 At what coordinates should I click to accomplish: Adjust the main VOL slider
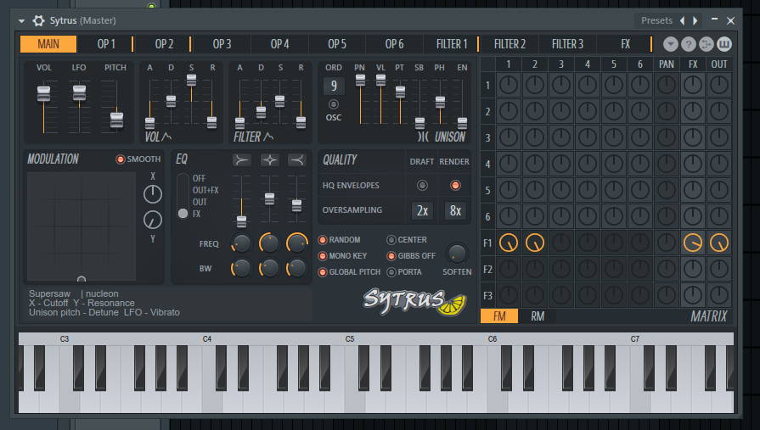tap(43, 93)
